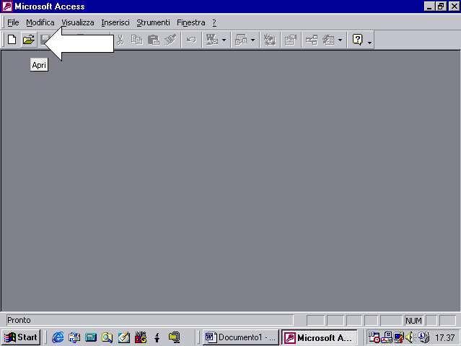The height and width of the screenshot is (346, 461).
Task: Click the Cut scissors icon
Action: 120,40
